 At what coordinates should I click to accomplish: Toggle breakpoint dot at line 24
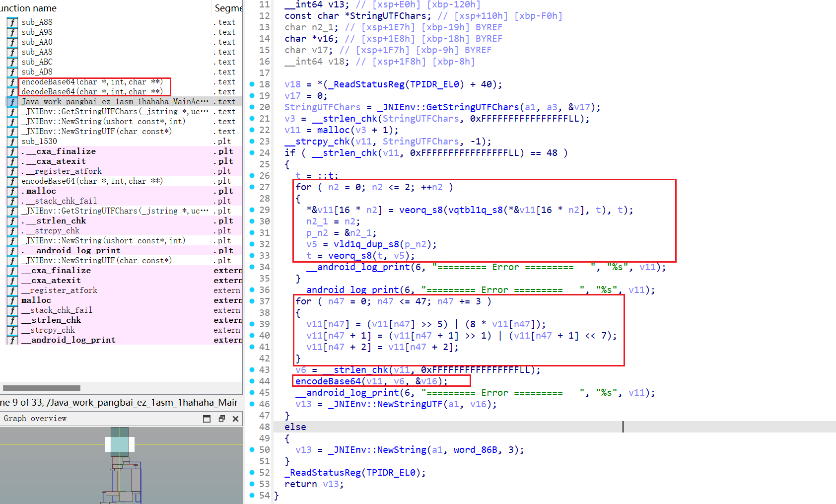pos(252,153)
